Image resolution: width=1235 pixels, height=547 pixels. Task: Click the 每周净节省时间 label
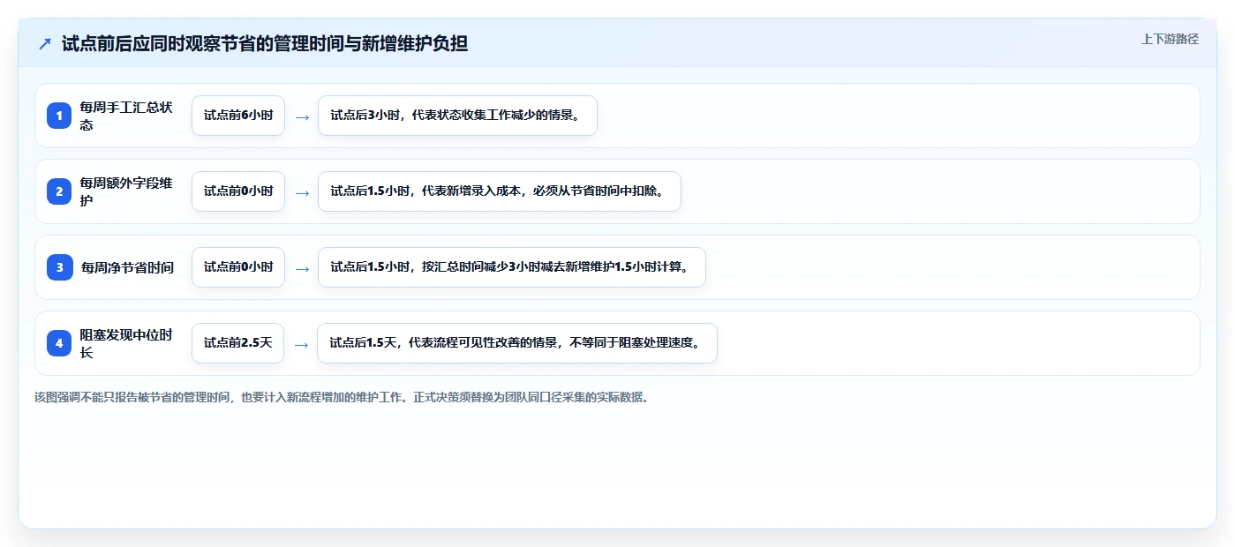click(127, 267)
